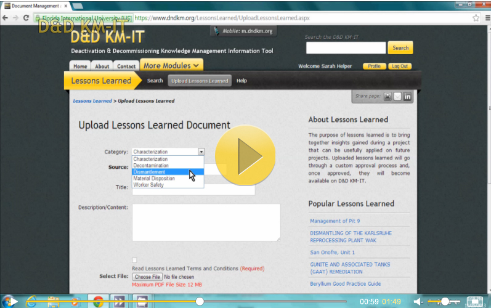Select Decontamination from the category list
This screenshot has width=491, height=308.
click(168, 165)
